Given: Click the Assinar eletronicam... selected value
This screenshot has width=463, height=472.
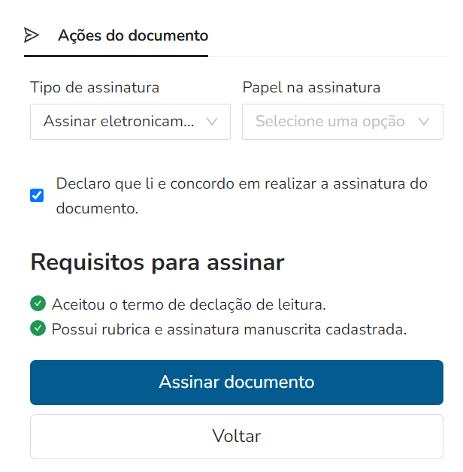Looking at the screenshot, I should tap(119, 121).
